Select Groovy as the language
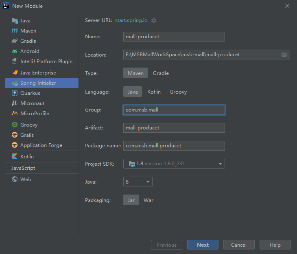 [178, 92]
